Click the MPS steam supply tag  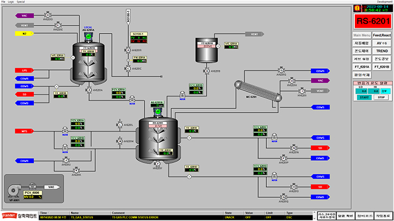click(24, 131)
